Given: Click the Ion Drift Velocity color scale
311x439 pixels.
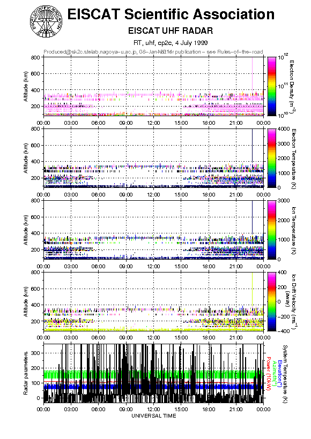Looking at the screenshot, I should [x=271, y=301].
